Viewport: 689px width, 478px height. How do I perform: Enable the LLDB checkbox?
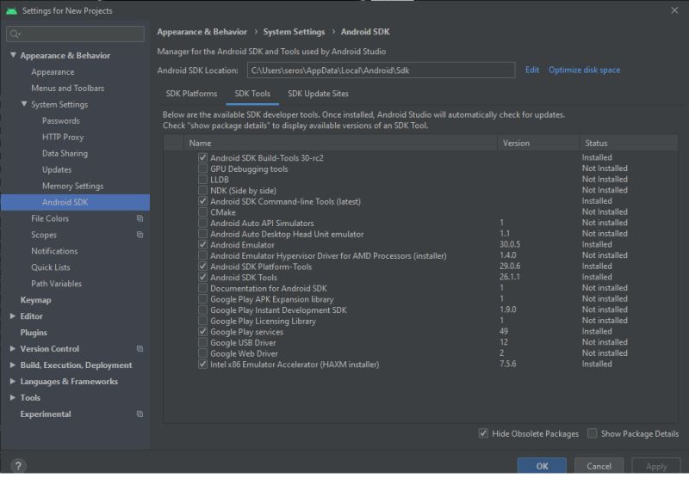click(x=202, y=180)
